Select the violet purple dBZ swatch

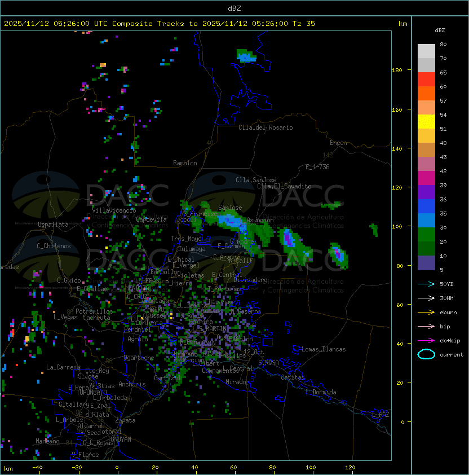click(426, 192)
